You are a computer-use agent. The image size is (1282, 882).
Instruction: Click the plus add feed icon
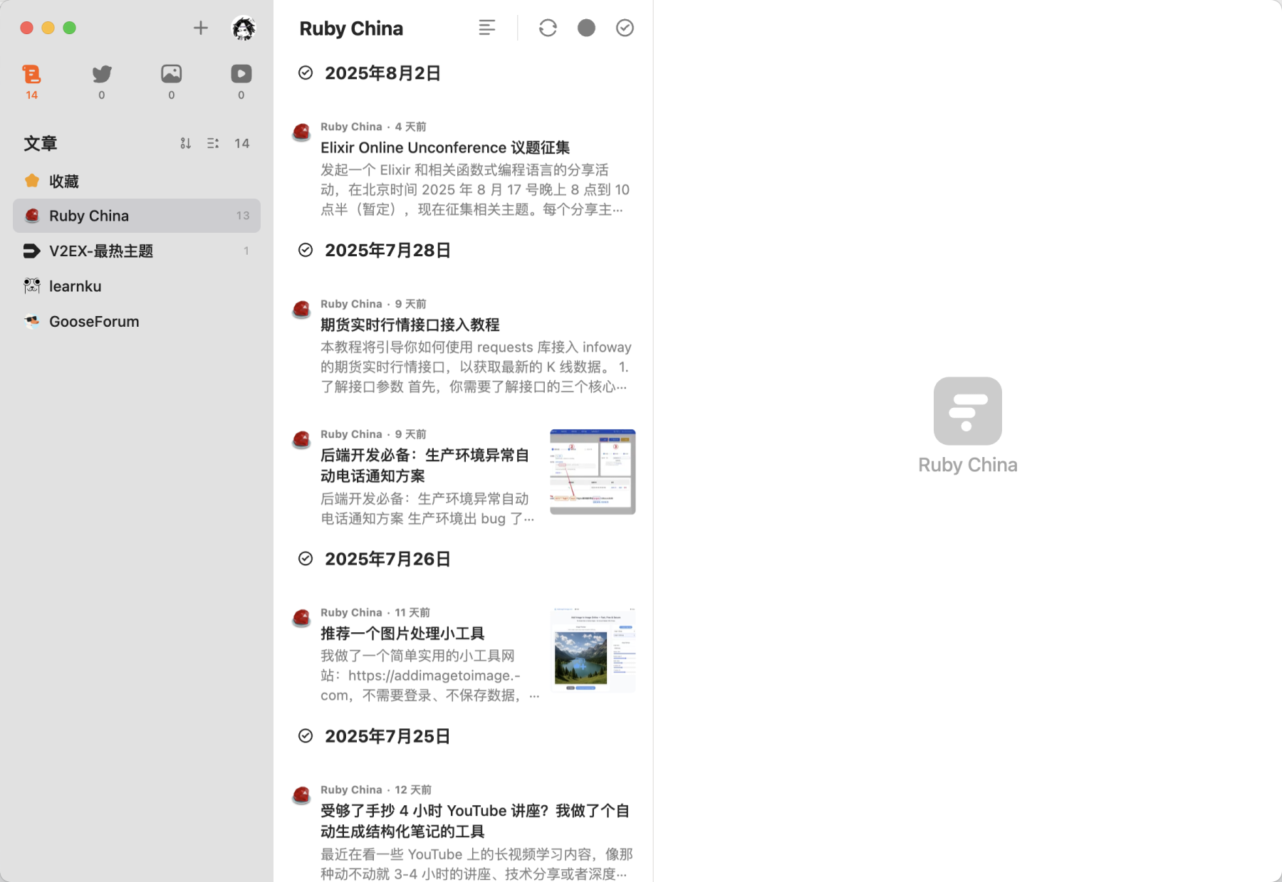click(201, 28)
